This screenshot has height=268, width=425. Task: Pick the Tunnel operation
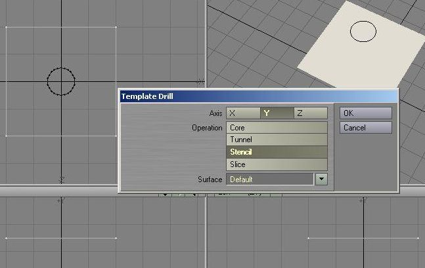point(277,140)
